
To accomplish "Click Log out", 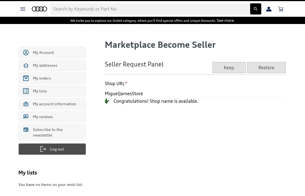I will tap(52, 149).
